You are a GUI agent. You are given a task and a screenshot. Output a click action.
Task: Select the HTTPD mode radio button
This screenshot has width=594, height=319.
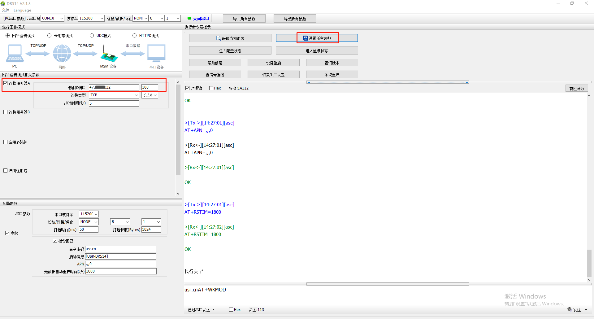click(134, 36)
